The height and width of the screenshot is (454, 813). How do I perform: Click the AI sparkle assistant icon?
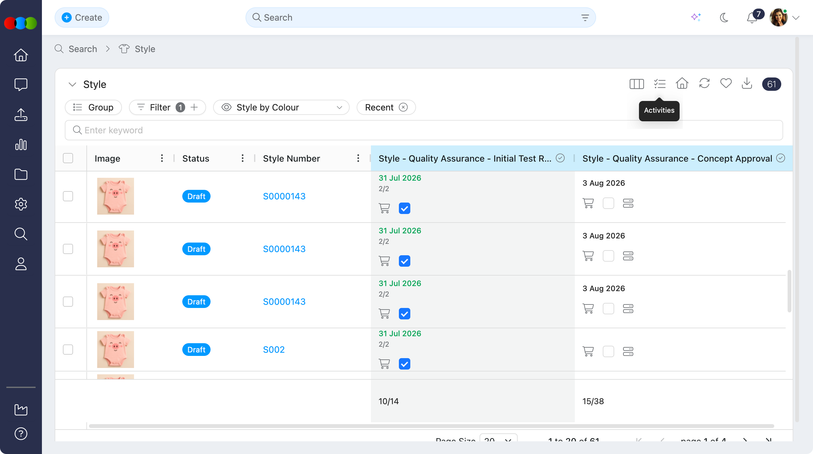coord(696,17)
